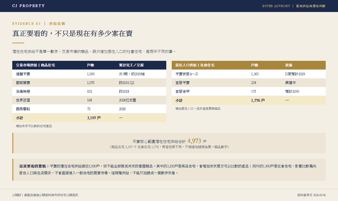
Task: Click the 狀態 column header
Action: [x=289, y=65]
